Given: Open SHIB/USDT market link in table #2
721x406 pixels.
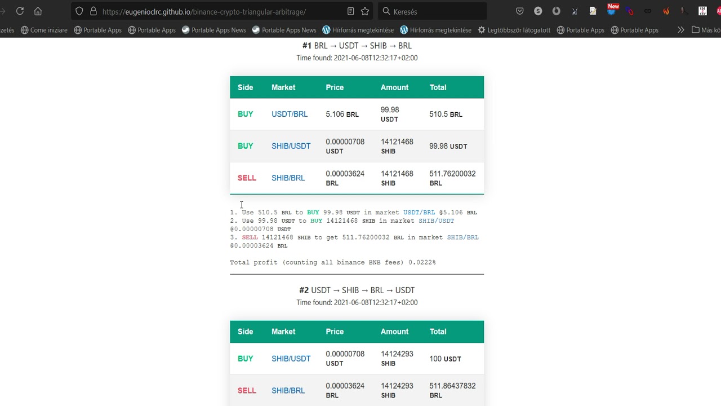Looking at the screenshot, I should point(291,359).
